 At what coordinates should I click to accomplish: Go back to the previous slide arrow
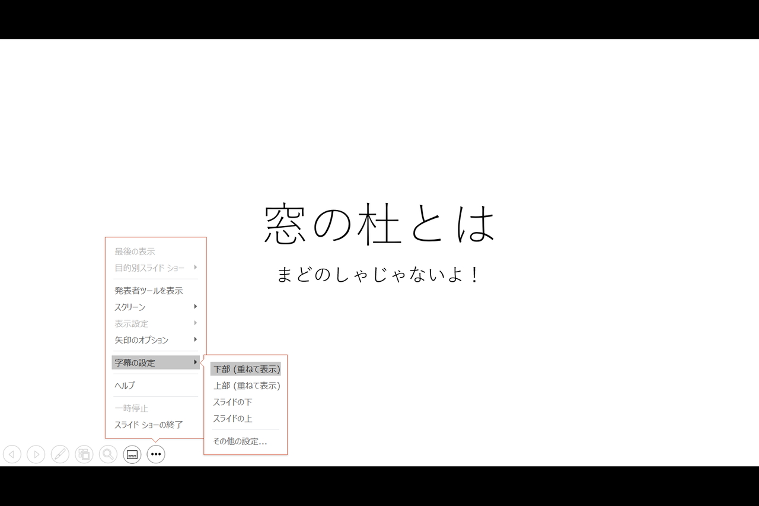click(x=12, y=454)
